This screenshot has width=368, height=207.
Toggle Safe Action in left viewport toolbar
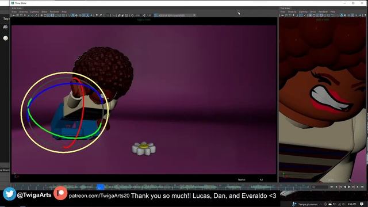coord(60,16)
